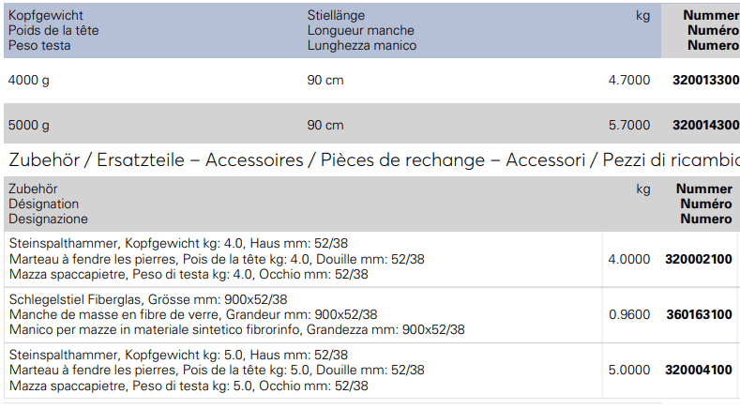Click the Kopfgewicht column header
The image size is (740, 409).
click(x=53, y=30)
